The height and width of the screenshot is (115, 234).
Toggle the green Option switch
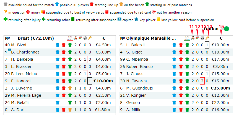coord(227,29)
